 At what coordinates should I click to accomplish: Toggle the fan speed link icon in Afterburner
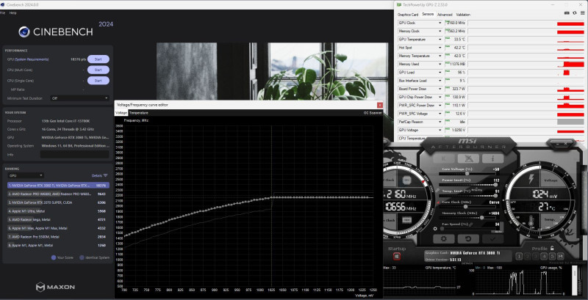pyautogui.click(x=470, y=224)
